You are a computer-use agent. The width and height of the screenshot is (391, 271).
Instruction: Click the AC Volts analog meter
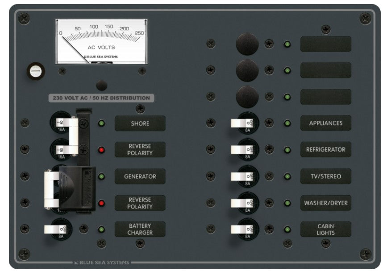[x=102, y=41]
